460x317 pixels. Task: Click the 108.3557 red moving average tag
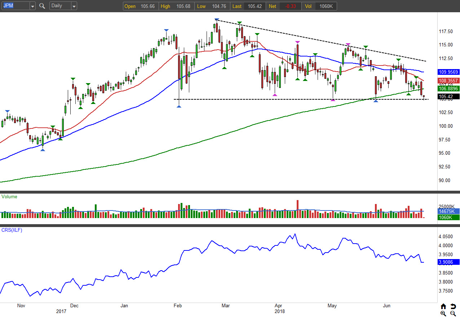click(448, 81)
